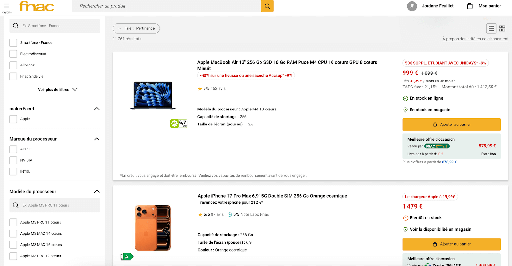512x266 pixels.
Task: Click the 6,7 repairability index badge
Action: point(178,124)
